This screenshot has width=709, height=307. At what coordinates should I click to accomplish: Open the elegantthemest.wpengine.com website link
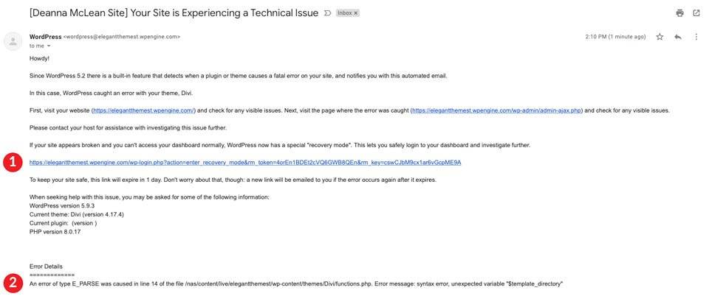(144, 110)
